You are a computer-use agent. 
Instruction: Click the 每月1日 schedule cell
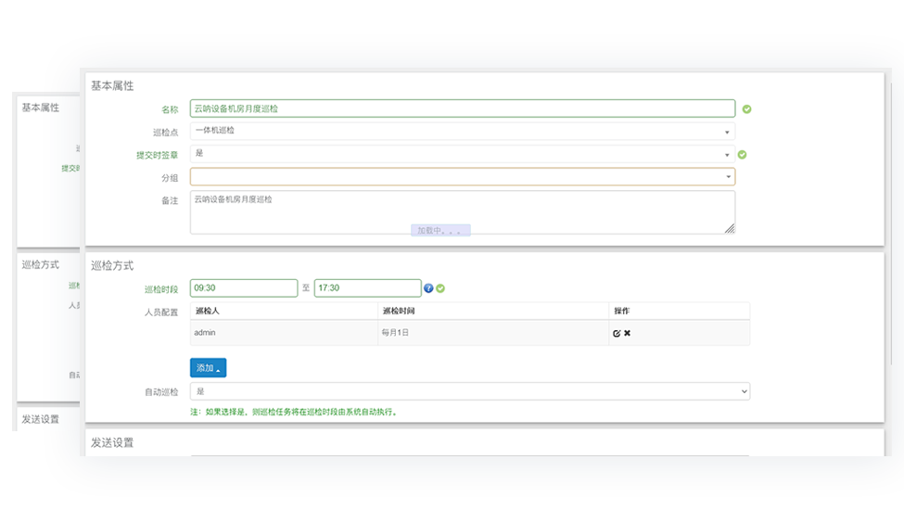(x=395, y=332)
